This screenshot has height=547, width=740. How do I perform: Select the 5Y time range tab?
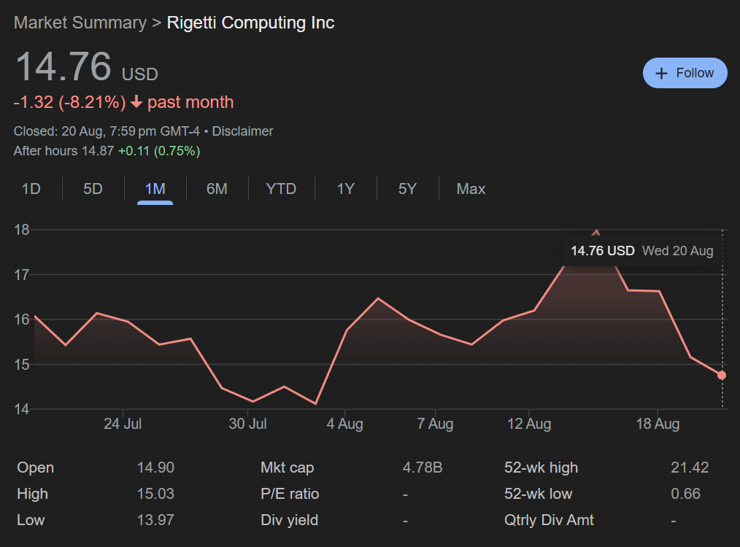click(407, 189)
